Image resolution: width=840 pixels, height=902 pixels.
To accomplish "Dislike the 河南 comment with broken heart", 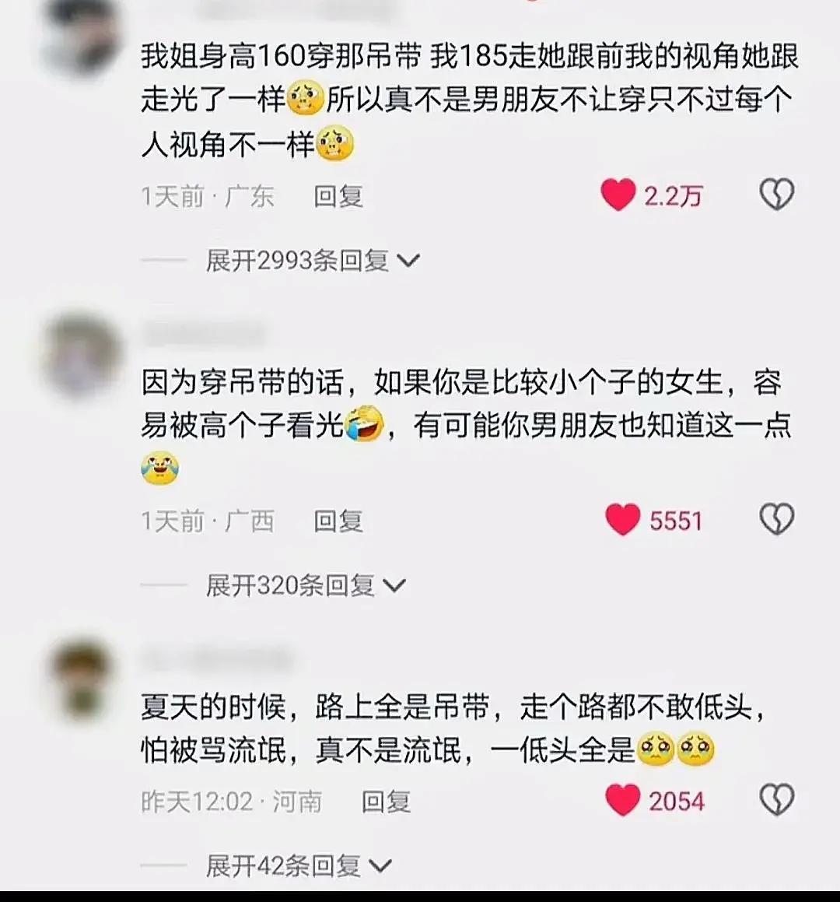I will pyautogui.click(x=777, y=799).
